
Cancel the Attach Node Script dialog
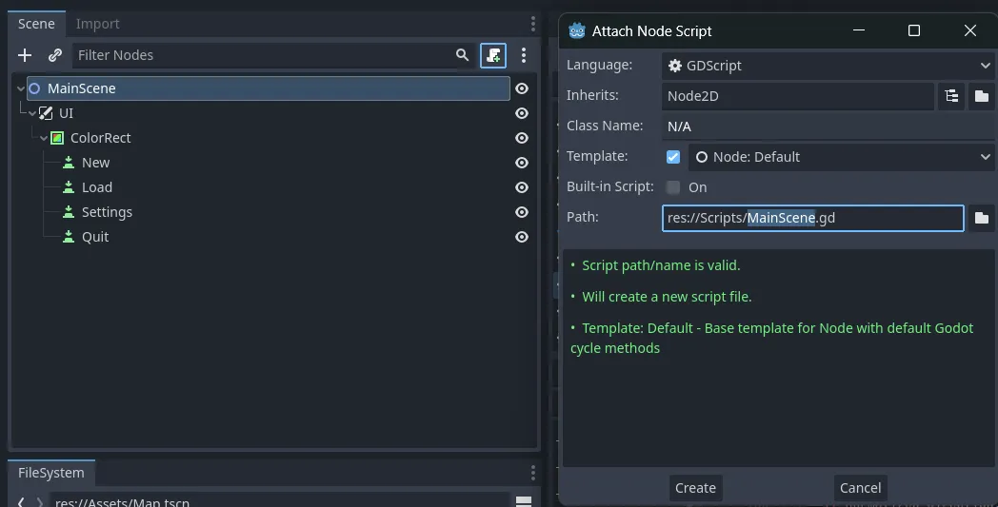[861, 488]
